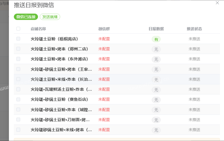Image resolution: width=224 pixels, height=141 pixels.
Task: Click the 店铺名称 column header
Action: click(x=38, y=29)
